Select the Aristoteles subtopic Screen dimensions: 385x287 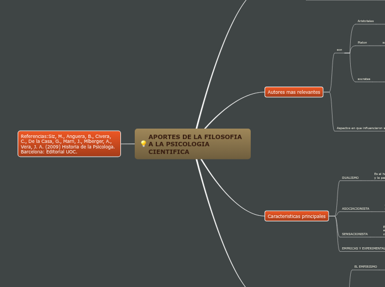pyautogui.click(x=366, y=21)
